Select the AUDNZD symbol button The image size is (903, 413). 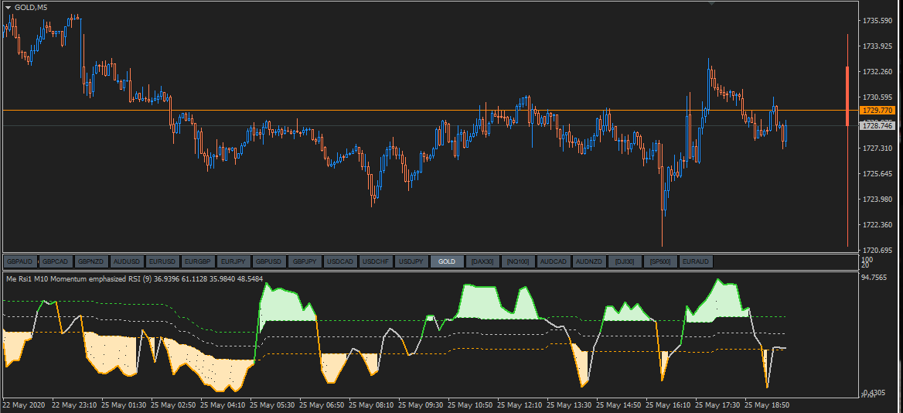[588, 261]
